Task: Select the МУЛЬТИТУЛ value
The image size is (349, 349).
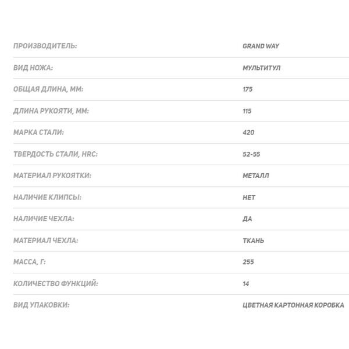Action: [262, 68]
